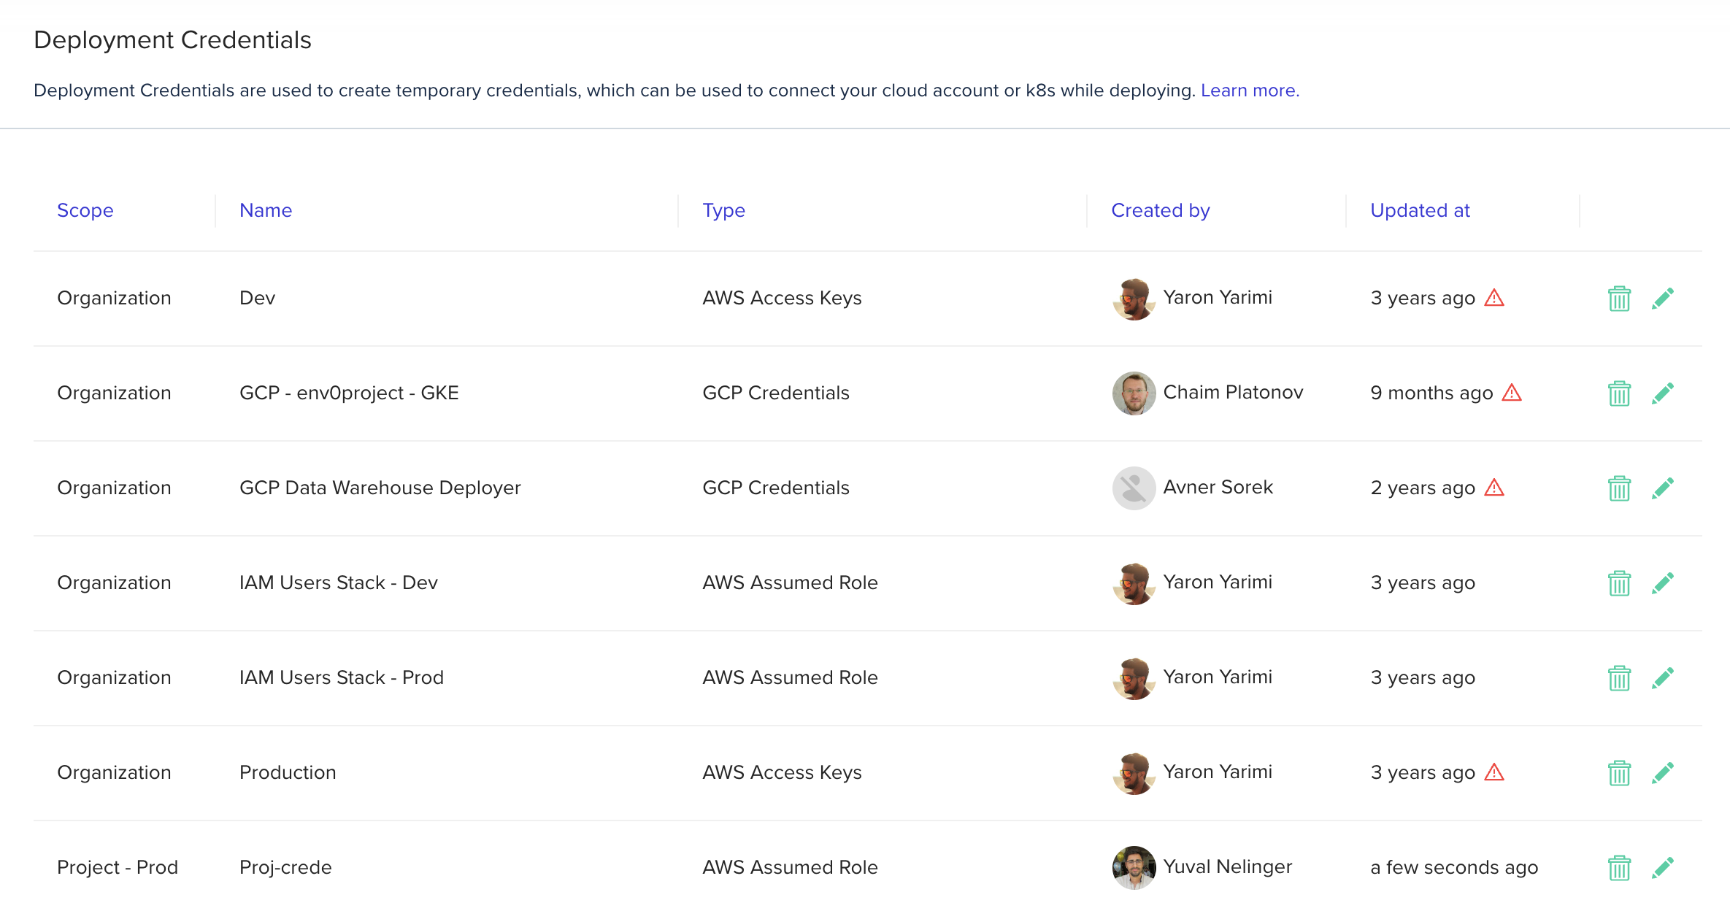This screenshot has width=1730, height=911.
Task: Sort table by Scope column
Action: coord(85,210)
